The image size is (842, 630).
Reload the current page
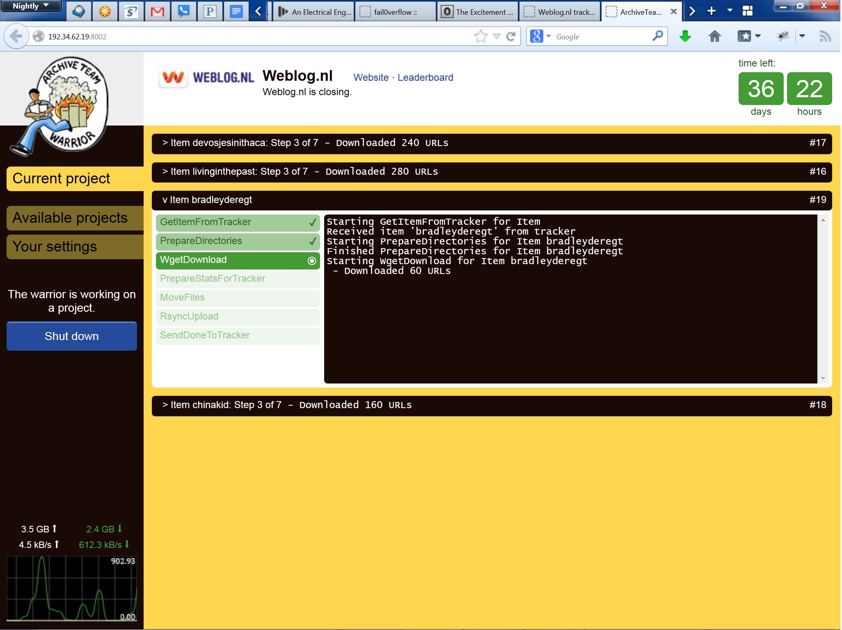tap(511, 37)
